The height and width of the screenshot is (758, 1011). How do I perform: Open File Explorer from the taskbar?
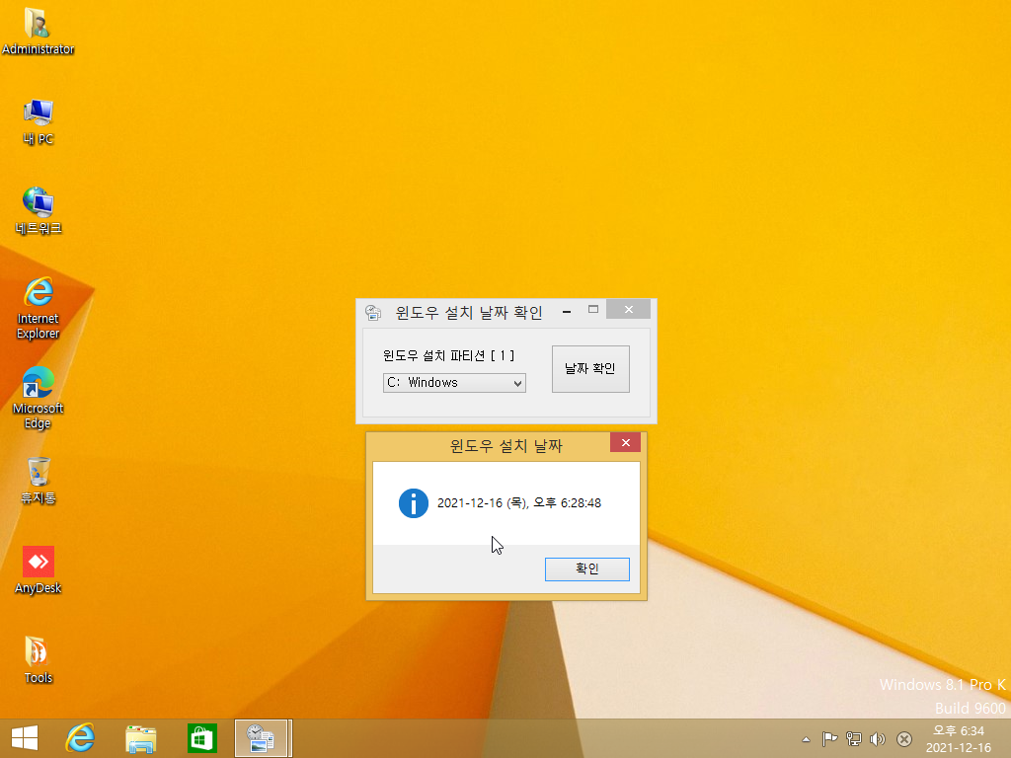click(x=140, y=738)
